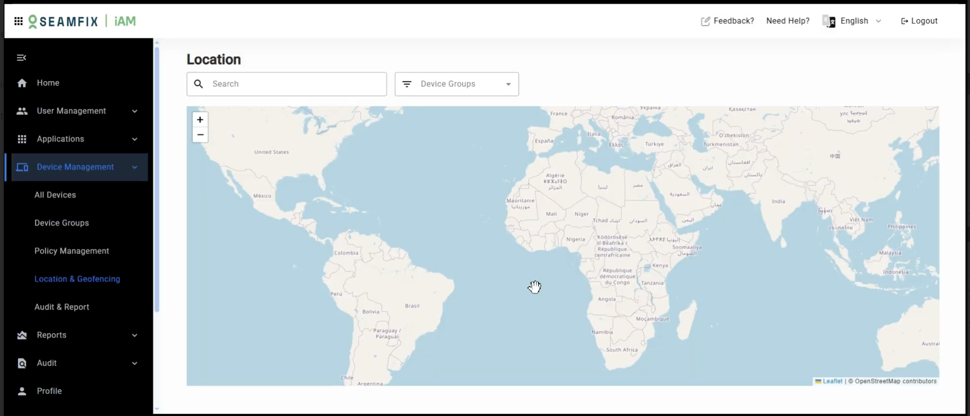Click the Feedback pencil icon
This screenshot has width=970, height=416.
coord(705,21)
